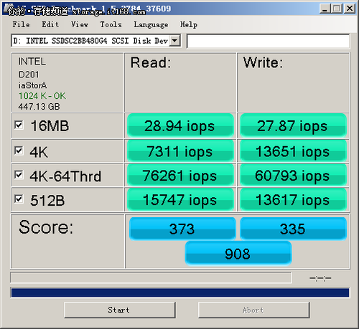Close the AS SSD Benchmark window
This screenshot has height=329, width=359.
click(350, 9)
